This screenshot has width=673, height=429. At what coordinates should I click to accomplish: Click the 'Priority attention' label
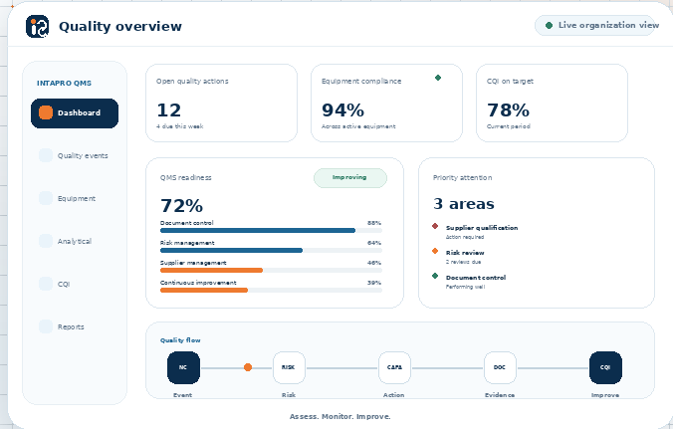coord(463,177)
